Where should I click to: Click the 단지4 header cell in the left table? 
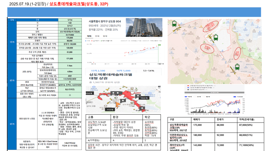click(70, 20)
